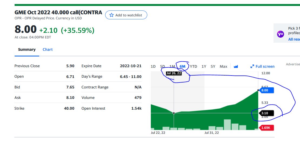The image size is (300, 143).
Task: Select the Max chart range
Action: (x=224, y=66)
